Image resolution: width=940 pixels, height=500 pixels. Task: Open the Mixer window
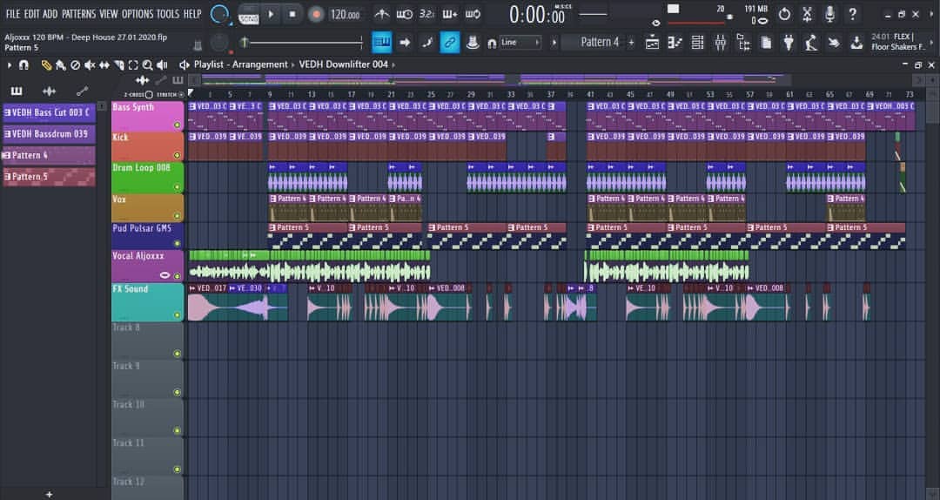point(721,43)
